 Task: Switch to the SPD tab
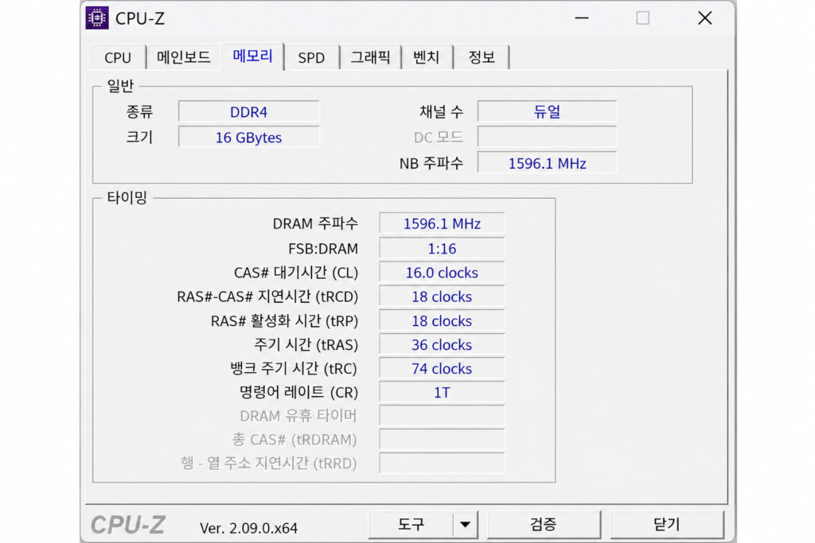tap(311, 57)
